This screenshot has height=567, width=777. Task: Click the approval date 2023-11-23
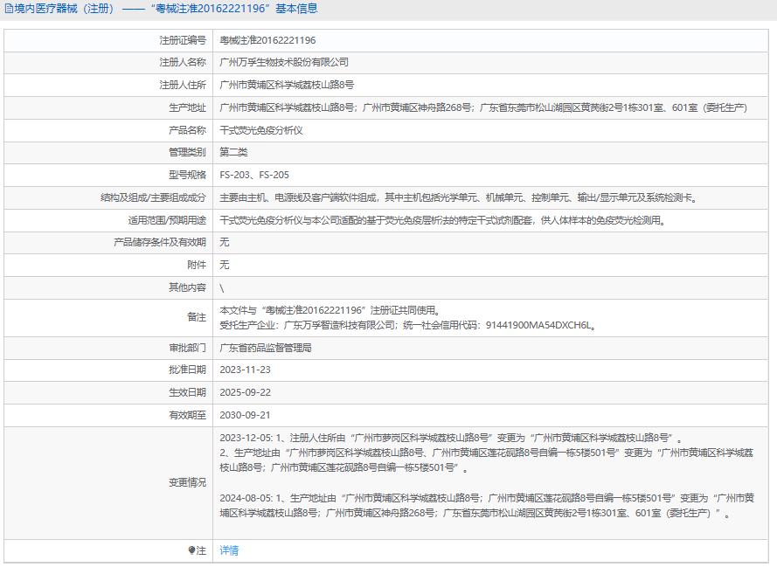click(x=244, y=370)
